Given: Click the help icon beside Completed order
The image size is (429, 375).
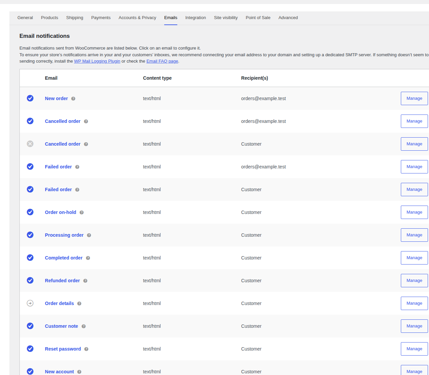Looking at the screenshot, I should click(88, 258).
